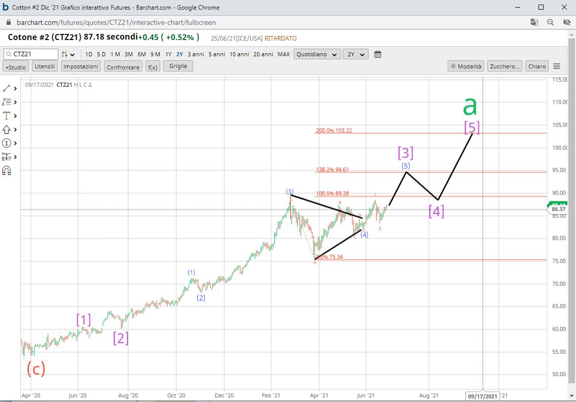
Task: Open the 2Y period dropdown
Action: (355, 54)
